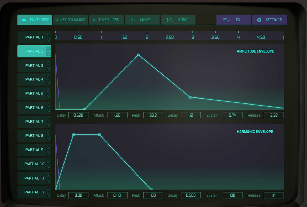Solo Partial 12 with S button
The width and height of the screenshot is (307, 207).
[48, 189]
